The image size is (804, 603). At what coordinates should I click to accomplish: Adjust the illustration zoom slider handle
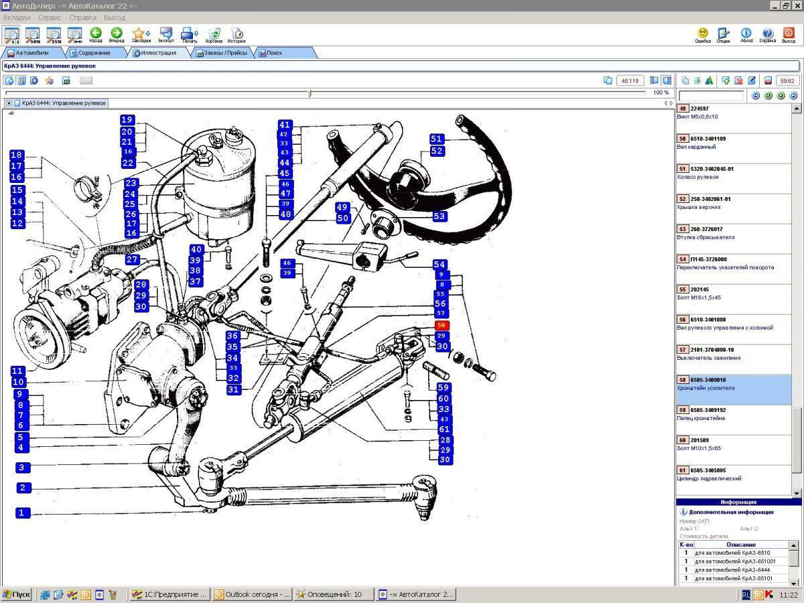coord(309,93)
